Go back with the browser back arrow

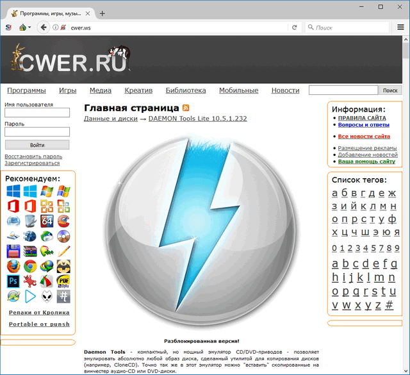click(x=44, y=28)
